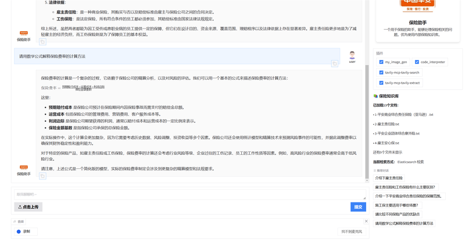The width and height of the screenshot is (465, 241).
Task: Click the 预期赔付成本 bullet item
Action: coord(116,107)
